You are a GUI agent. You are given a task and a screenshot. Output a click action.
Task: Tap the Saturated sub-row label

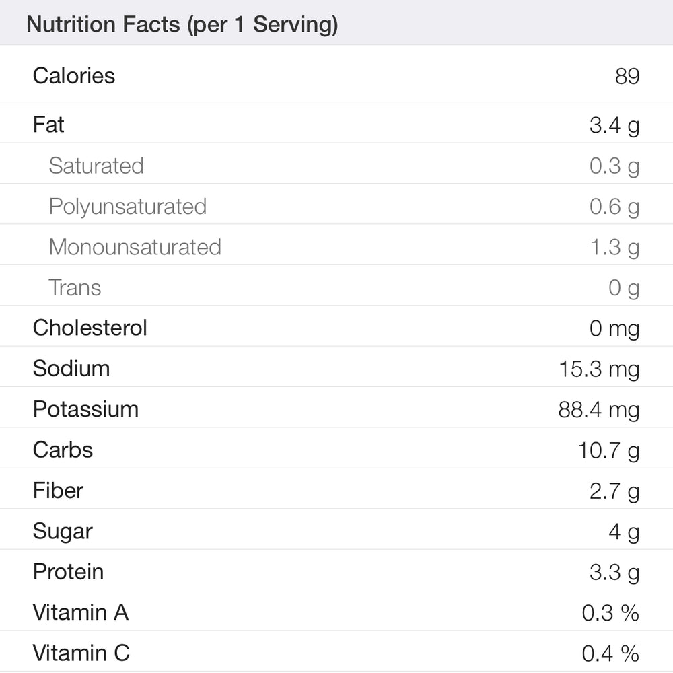[x=96, y=166]
